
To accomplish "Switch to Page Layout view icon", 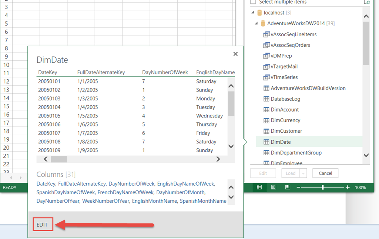I will click(x=274, y=187).
